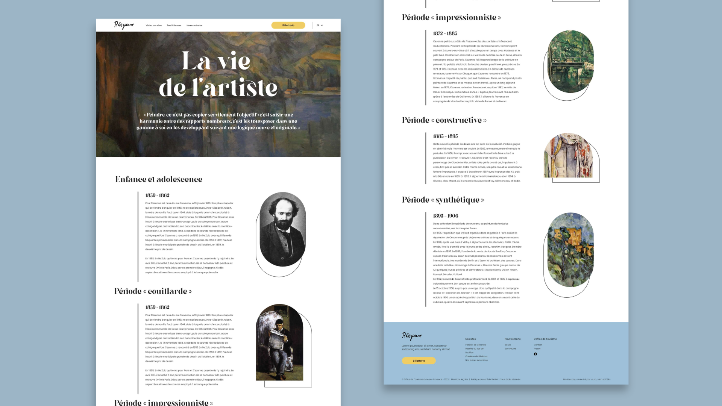722x406 pixels.
Task: Select 'Nous contacter' in the header navigation
Action: 194,26
